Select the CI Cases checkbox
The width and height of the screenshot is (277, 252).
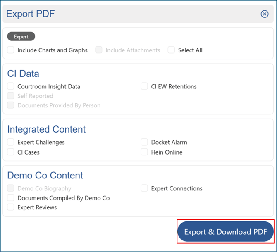(x=11, y=152)
